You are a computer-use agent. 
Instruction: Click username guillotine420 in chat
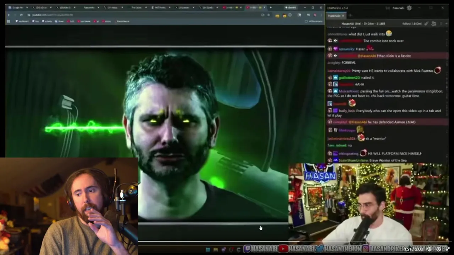[x=349, y=78]
